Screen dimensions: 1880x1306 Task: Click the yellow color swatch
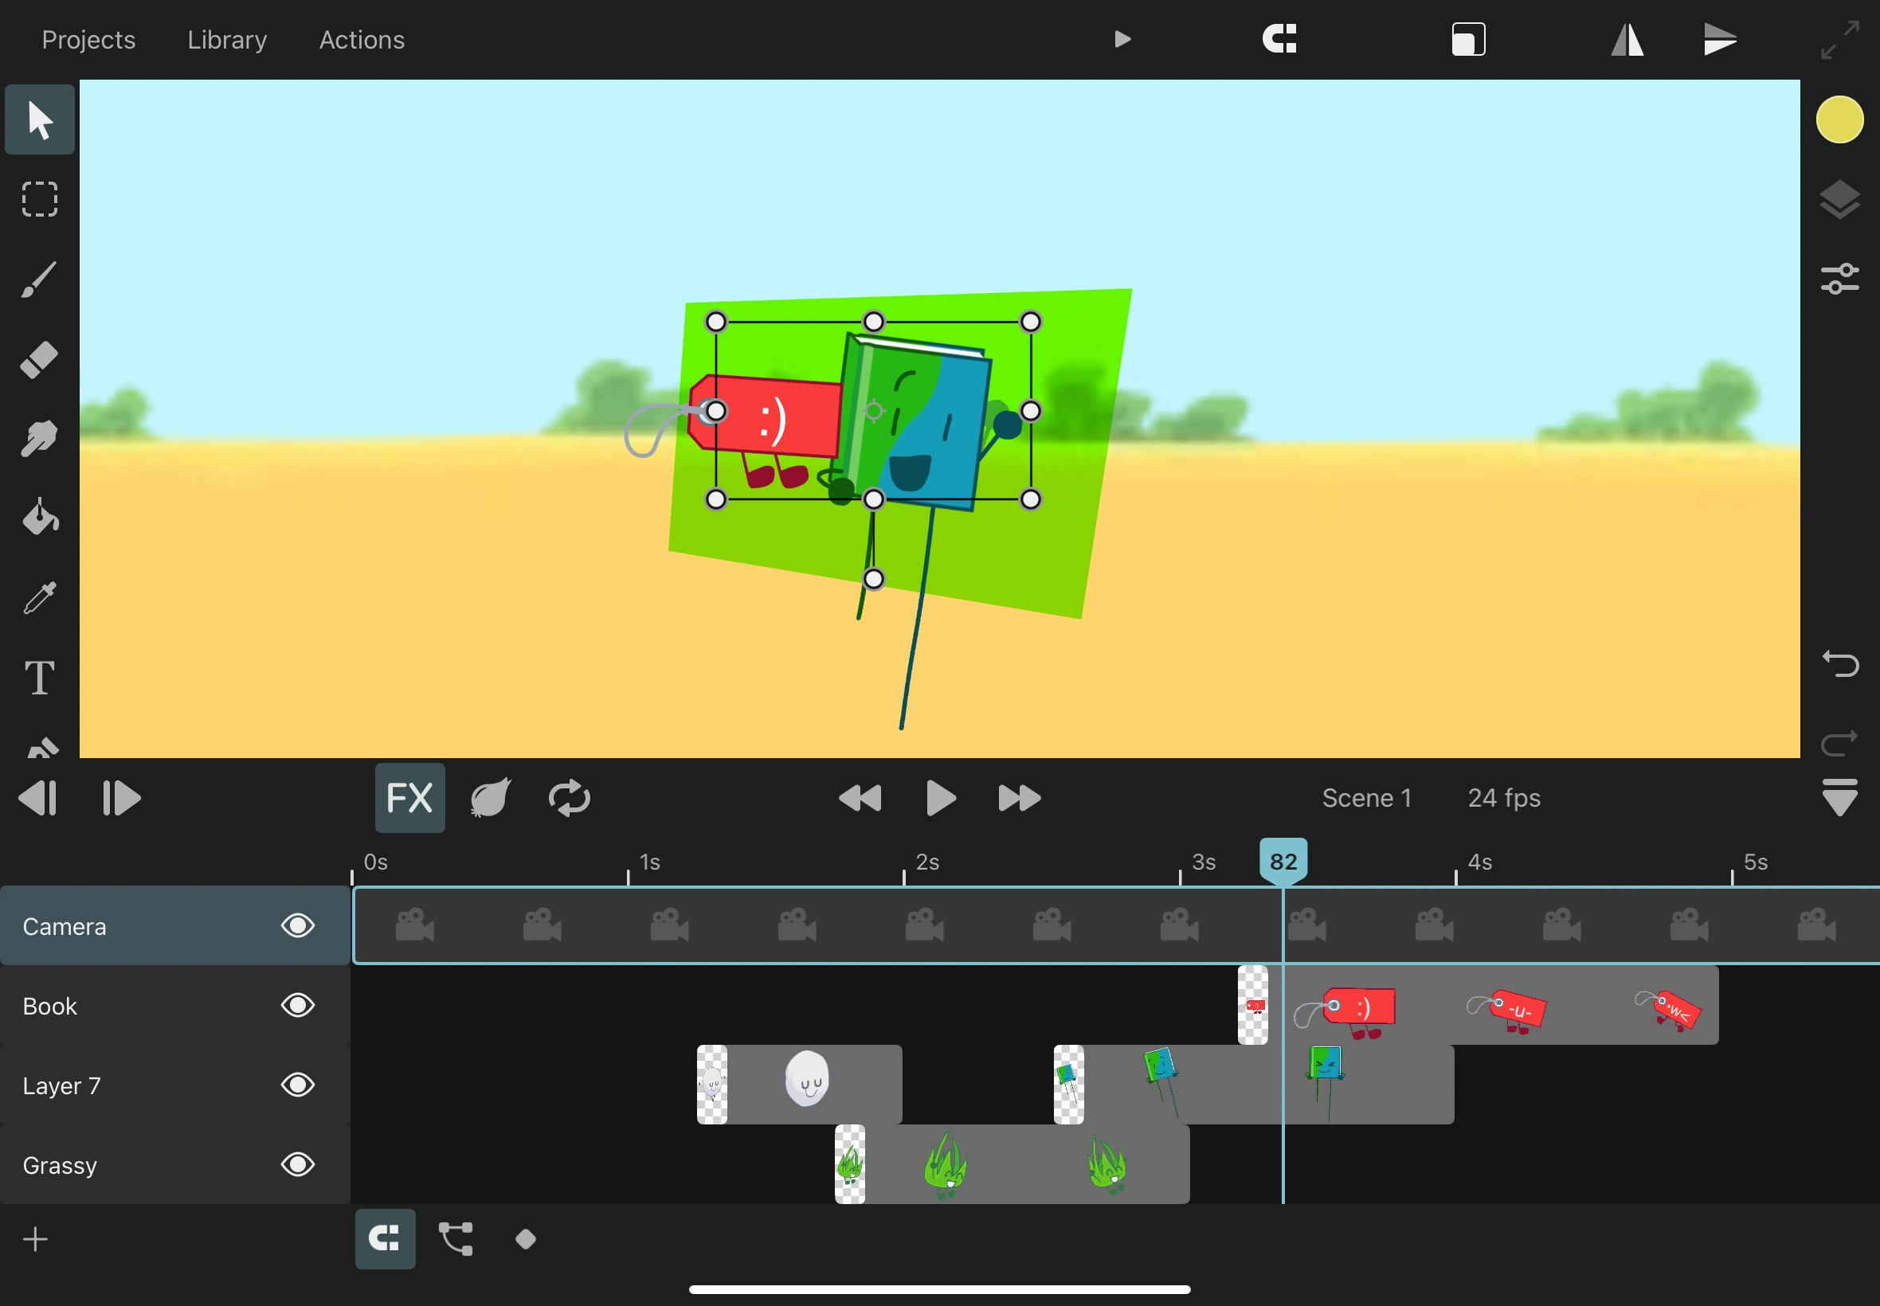(1839, 119)
